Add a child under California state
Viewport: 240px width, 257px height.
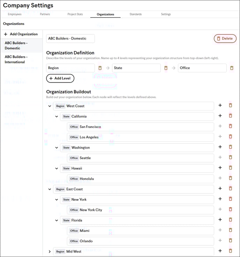220,116
